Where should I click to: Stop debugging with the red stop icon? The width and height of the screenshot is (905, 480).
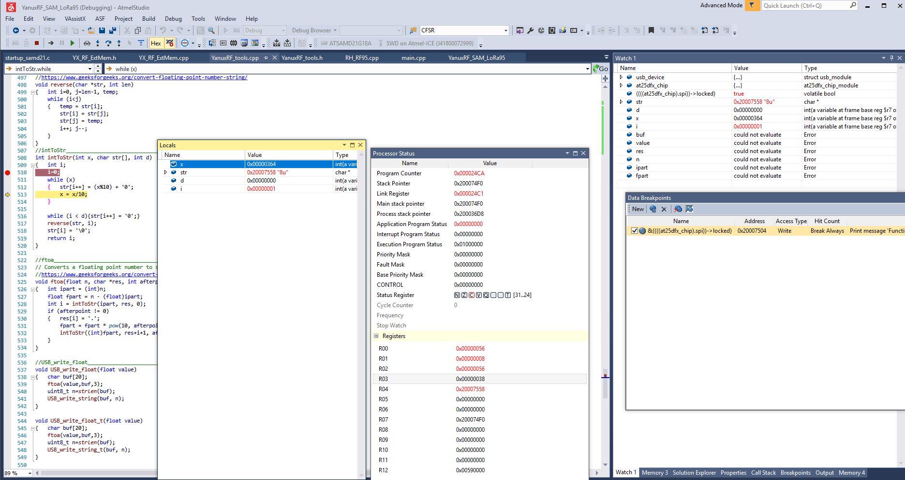tap(37, 43)
